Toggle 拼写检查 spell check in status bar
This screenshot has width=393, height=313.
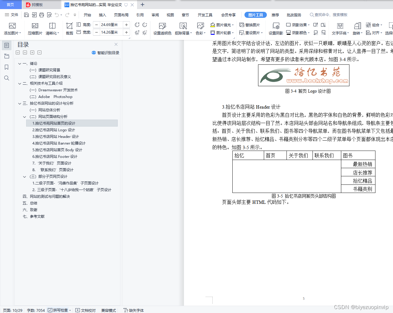pyautogui.click(x=58, y=310)
